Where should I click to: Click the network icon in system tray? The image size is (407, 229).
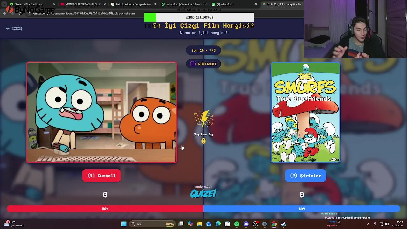(x=382, y=224)
